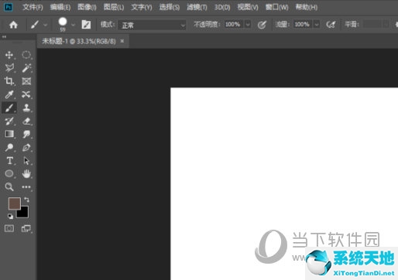Select the Crop tool
398x280 pixels.
[x=9, y=81]
